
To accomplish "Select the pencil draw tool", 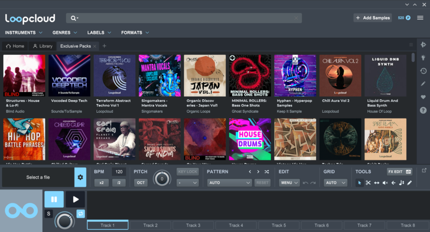I will [410, 183].
